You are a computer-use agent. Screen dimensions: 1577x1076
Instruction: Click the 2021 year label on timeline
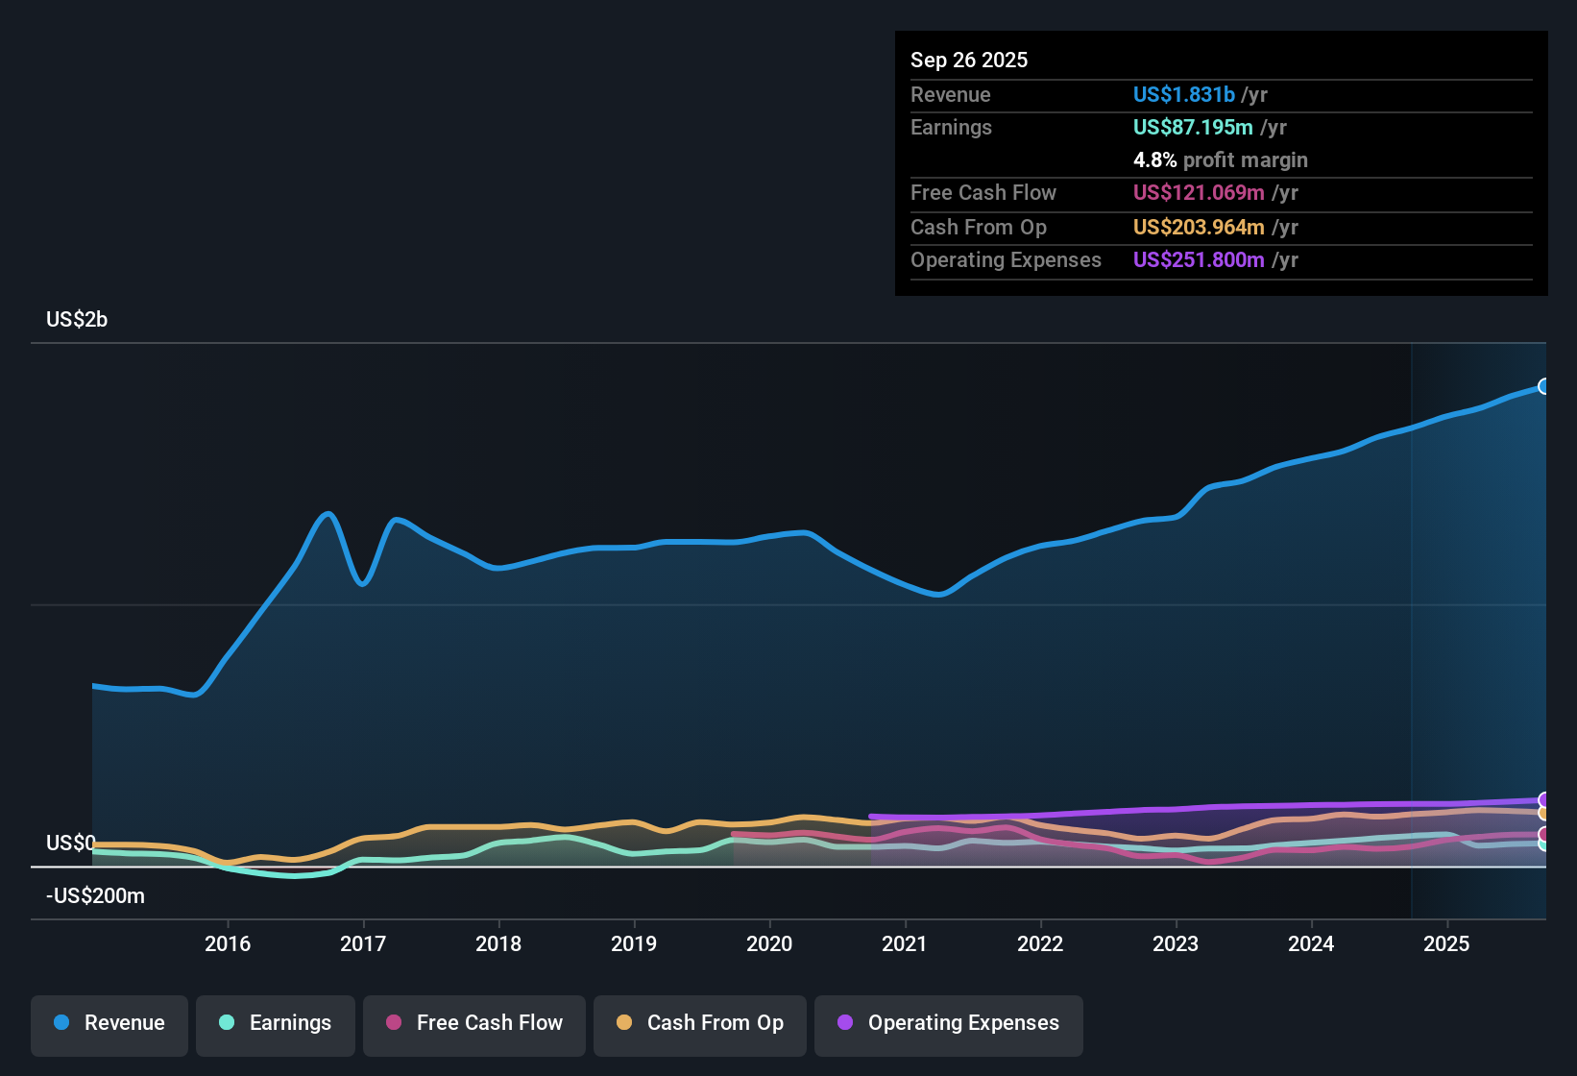pos(904,944)
